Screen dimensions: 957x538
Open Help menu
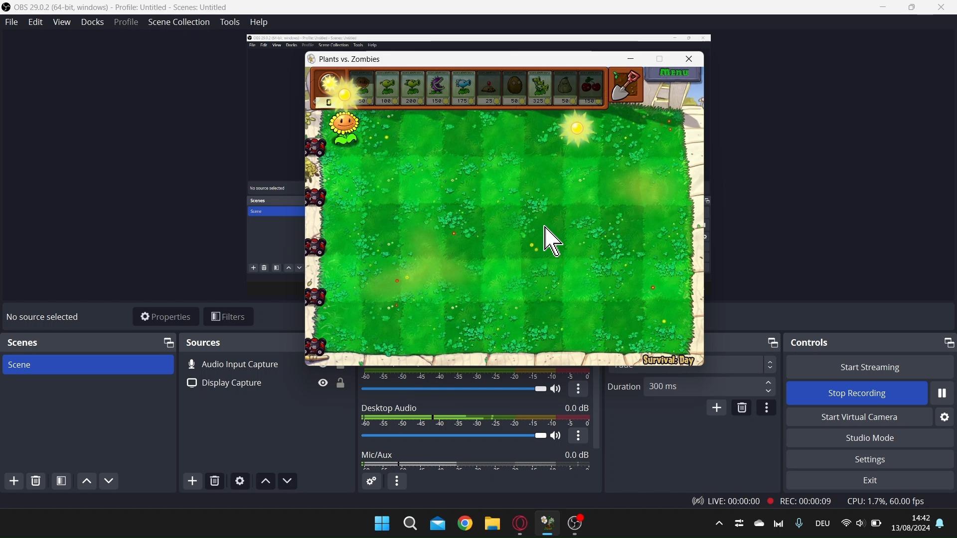pyautogui.click(x=259, y=22)
